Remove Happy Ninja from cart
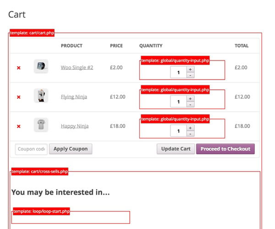The image size is (275, 229). click(19, 126)
